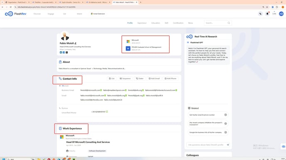The image size is (286, 160).
Task: Click the browser reload icon
Action: pos(10,7)
